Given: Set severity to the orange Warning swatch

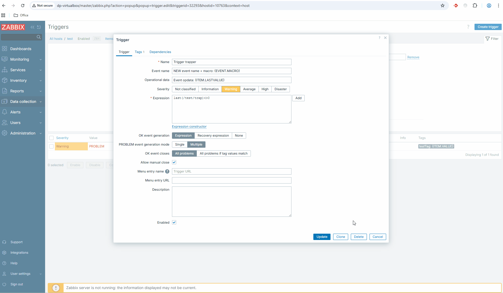Looking at the screenshot, I should pos(231,89).
